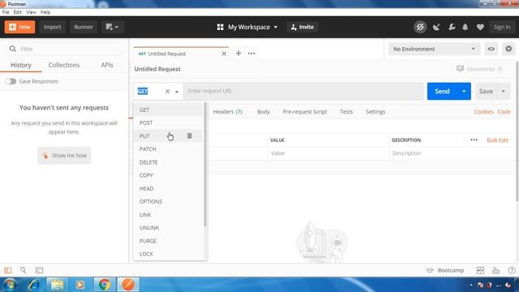The width and height of the screenshot is (519, 292).
Task: Select LOCK from the method list
Action: 168,254
